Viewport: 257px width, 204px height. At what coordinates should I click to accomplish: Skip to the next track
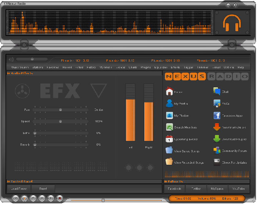51,198
